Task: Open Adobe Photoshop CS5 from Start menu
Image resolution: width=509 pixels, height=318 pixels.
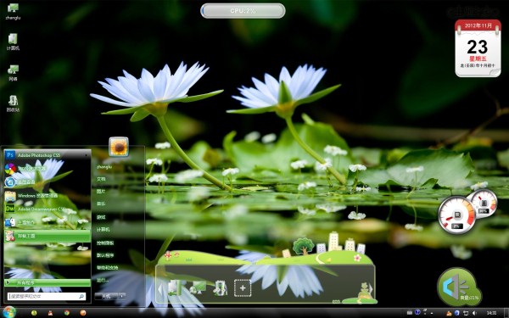Action: [x=47, y=155]
